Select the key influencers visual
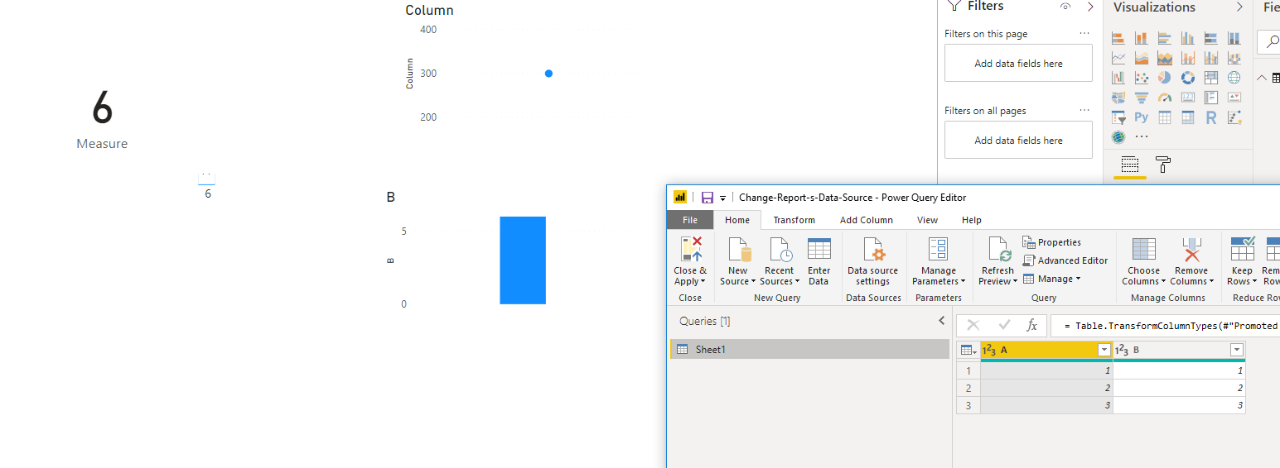1280x468 pixels. click(1234, 117)
